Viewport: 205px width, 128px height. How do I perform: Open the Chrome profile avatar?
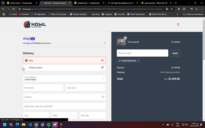tap(196, 9)
